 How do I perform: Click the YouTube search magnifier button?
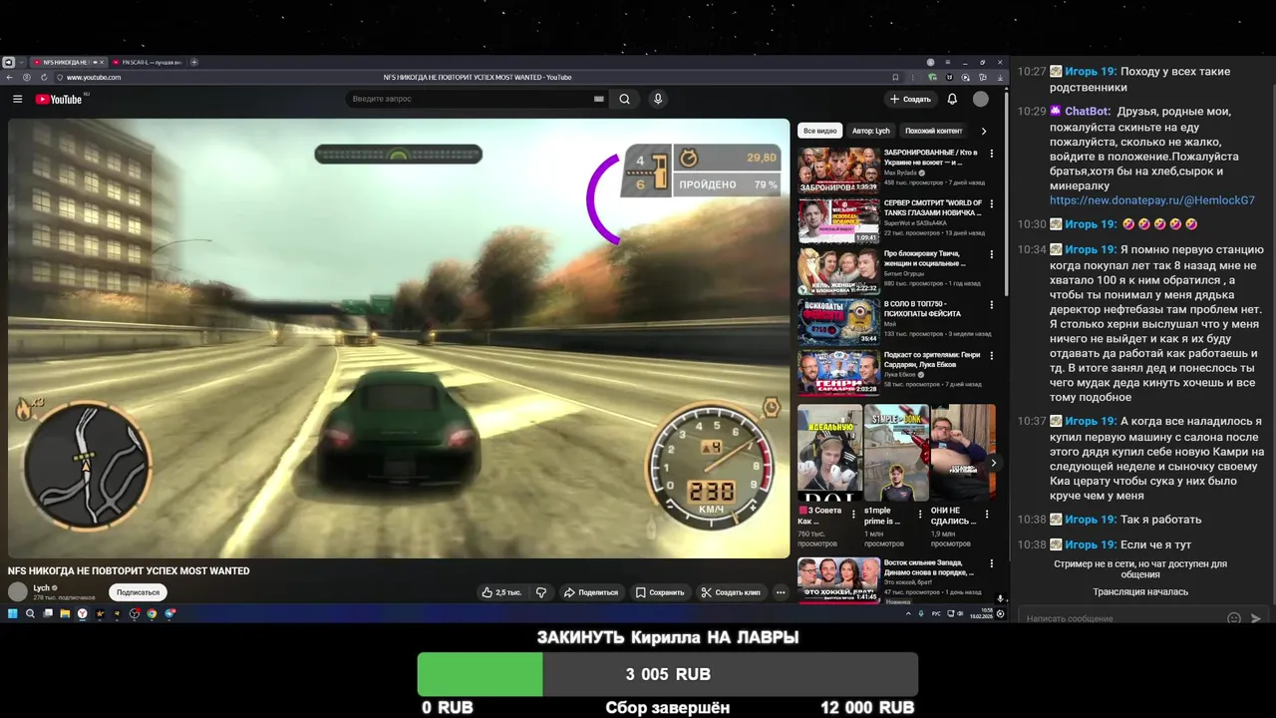click(x=624, y=99)
